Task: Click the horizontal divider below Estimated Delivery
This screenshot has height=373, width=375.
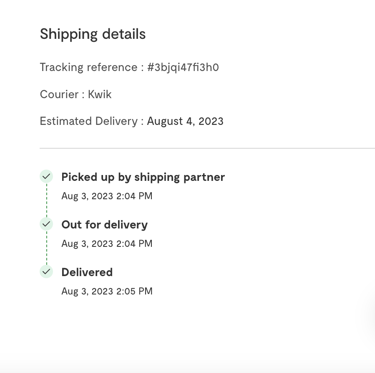Action: coord(207,148)
